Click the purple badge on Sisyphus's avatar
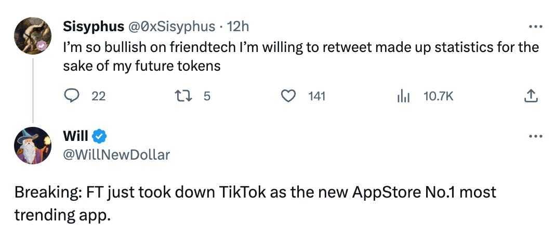 point(42,45)
